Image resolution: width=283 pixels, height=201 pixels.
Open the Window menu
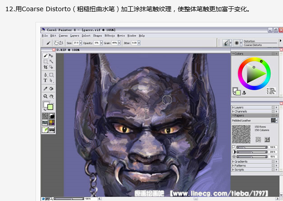[x=132, y=36]
